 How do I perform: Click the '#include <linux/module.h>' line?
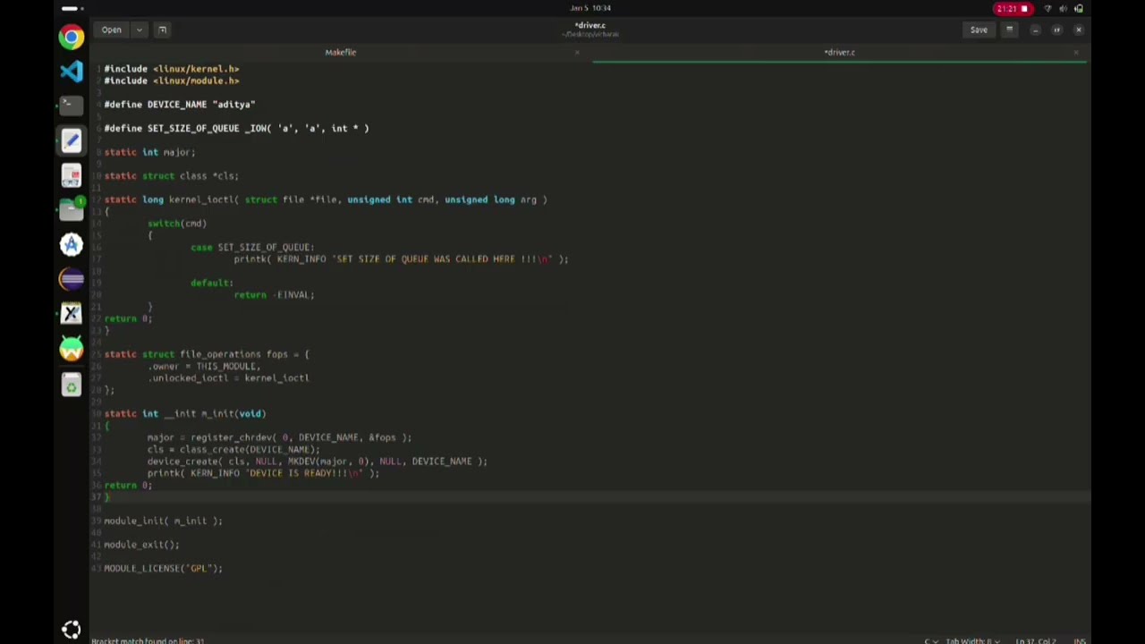[172, 80]
